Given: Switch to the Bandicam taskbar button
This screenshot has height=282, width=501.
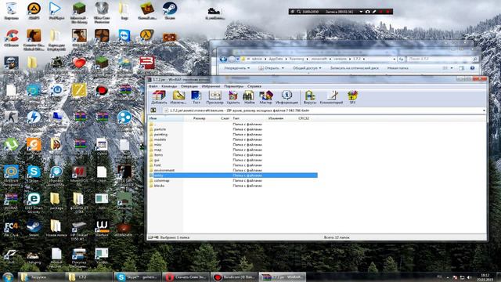Looking at the screenshot, I should coord(233,277).
